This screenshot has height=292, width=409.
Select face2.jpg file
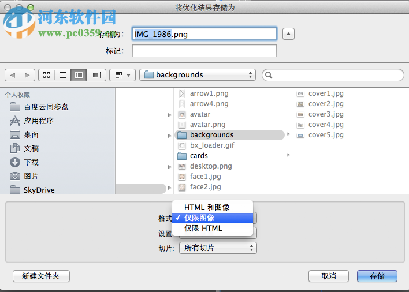(205, 187)
